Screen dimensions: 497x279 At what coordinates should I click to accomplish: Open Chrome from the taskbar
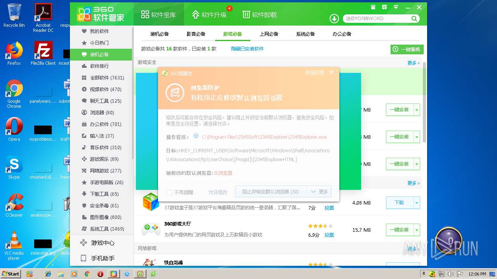[87, 274]
